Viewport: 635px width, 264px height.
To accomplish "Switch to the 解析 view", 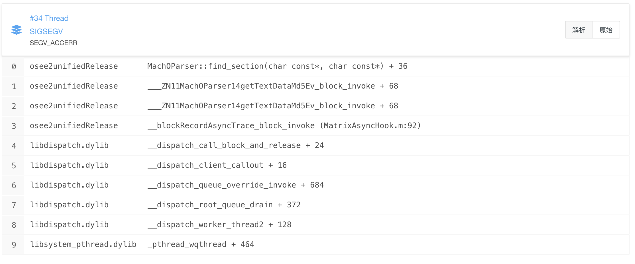I will click(x=579, y=30).
